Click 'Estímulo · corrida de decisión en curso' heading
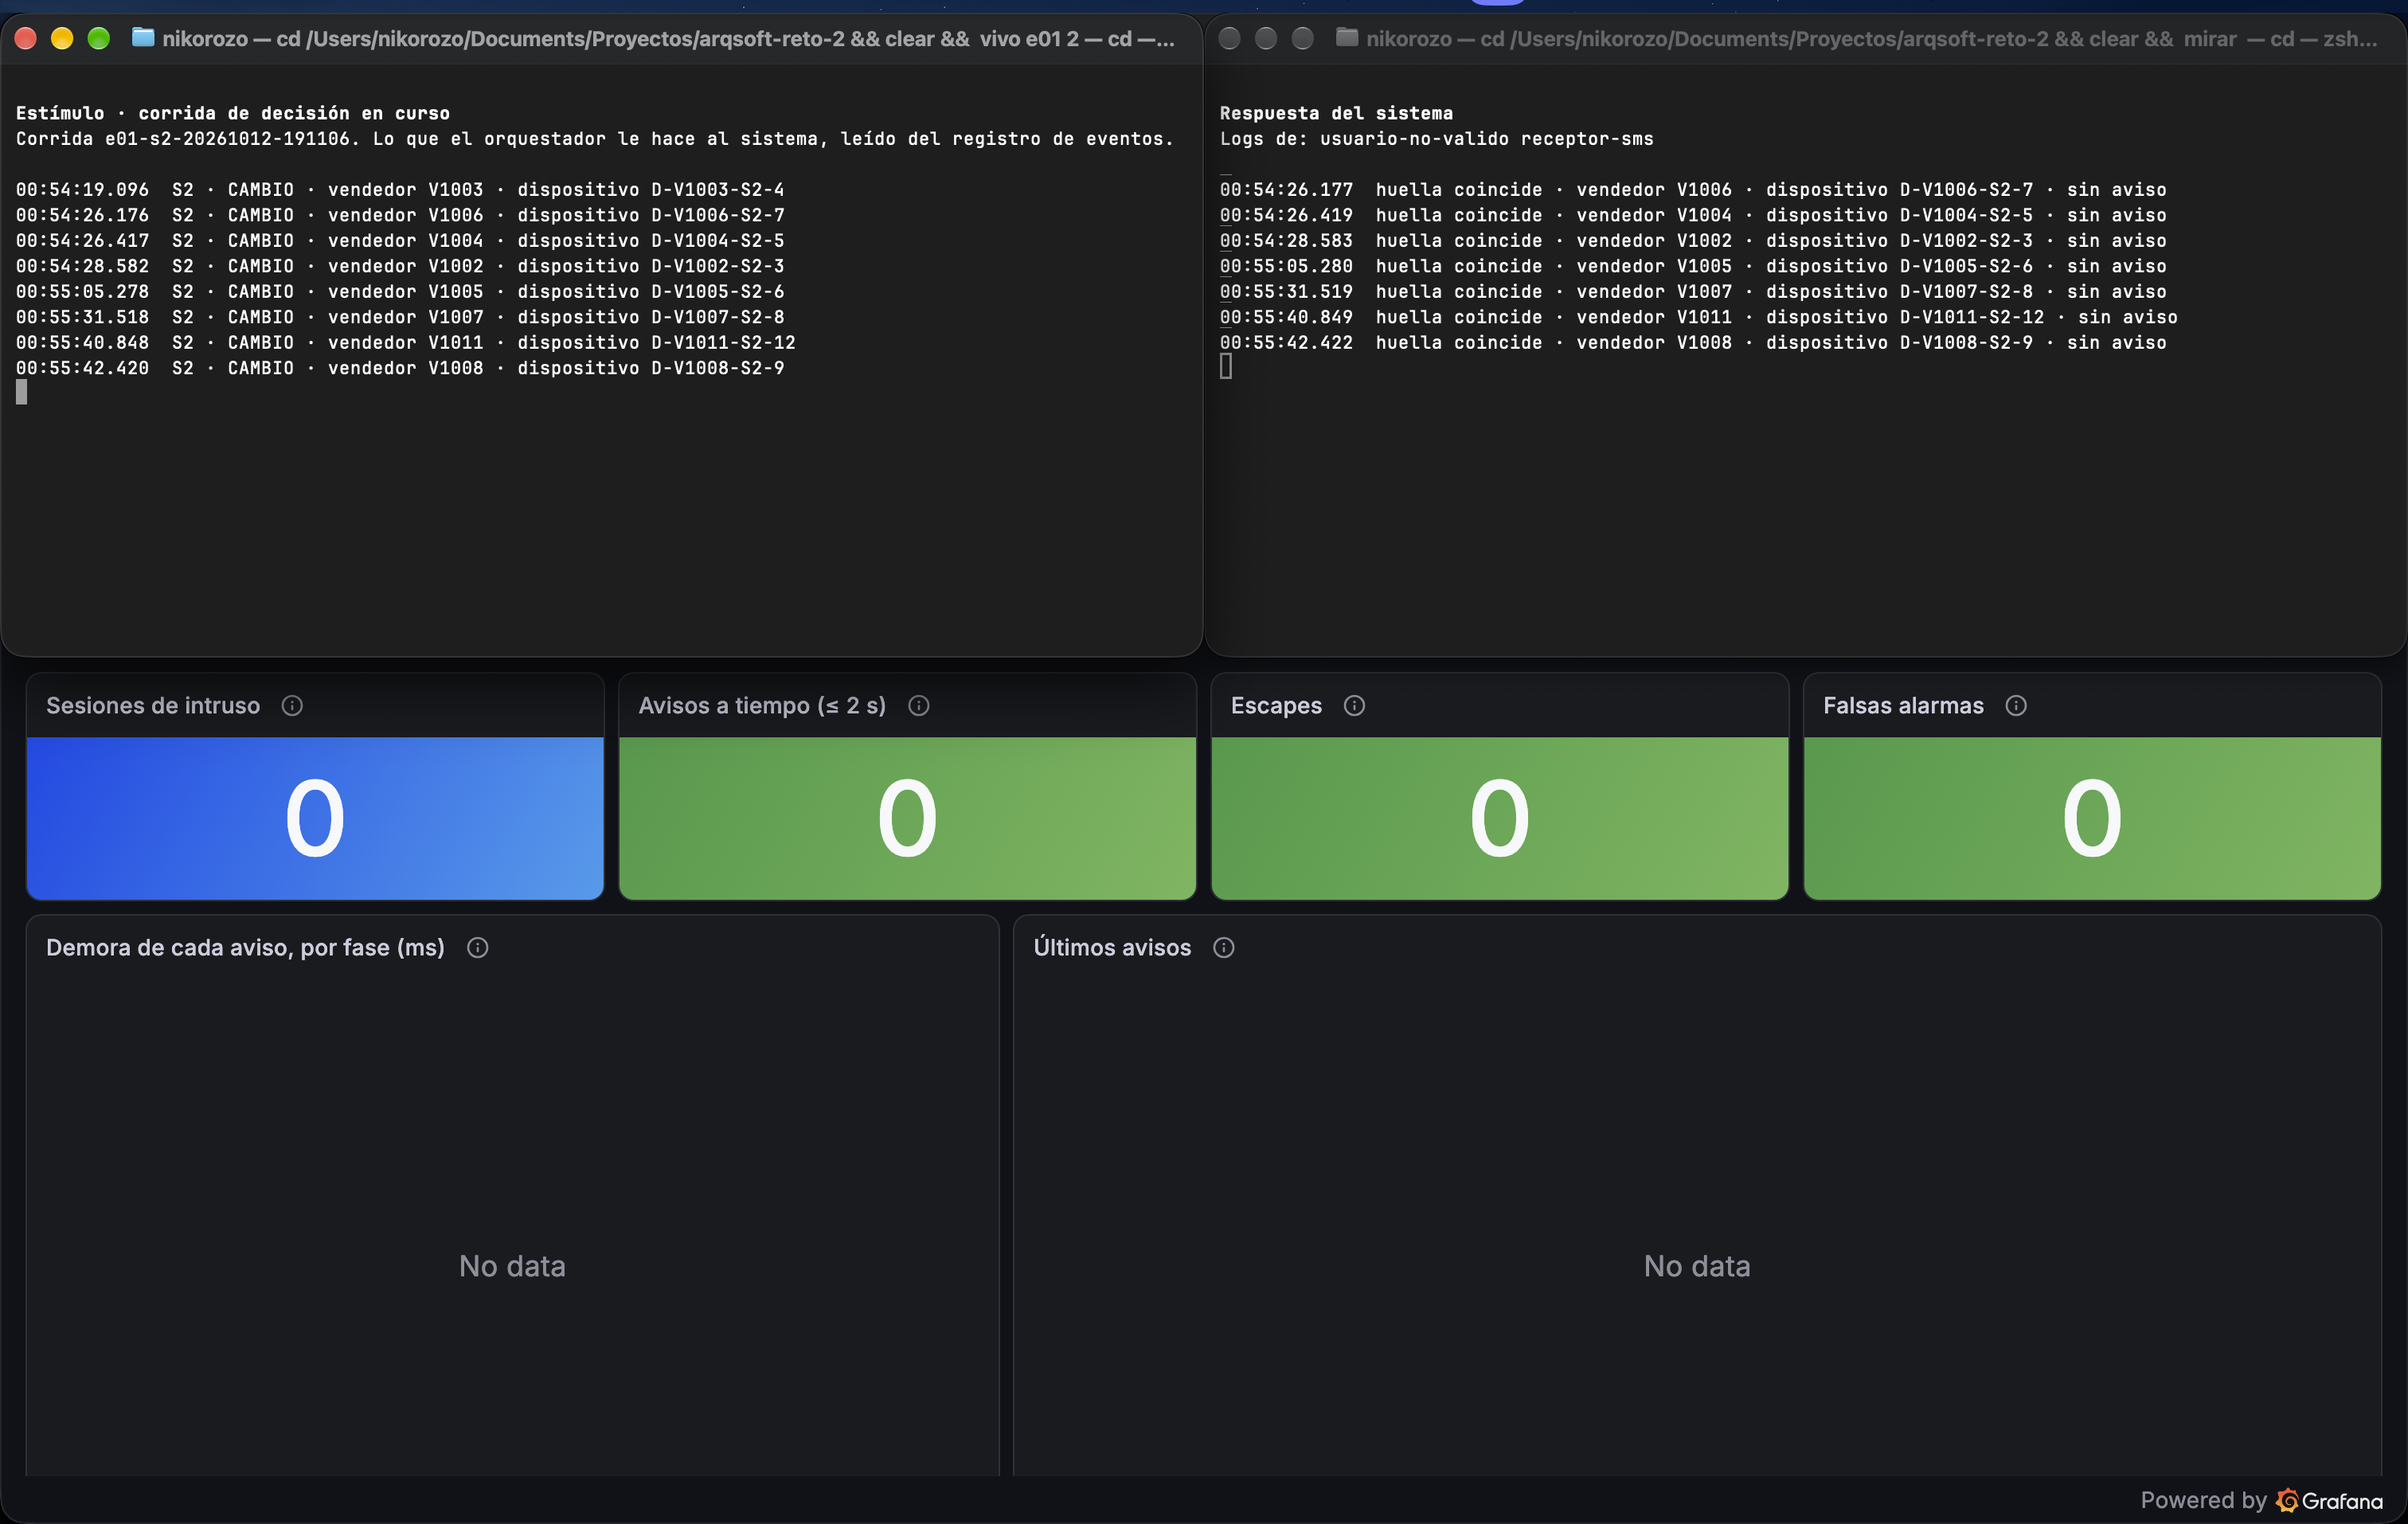Viewport: 2408px width, 1524px height. click(233, 113)
